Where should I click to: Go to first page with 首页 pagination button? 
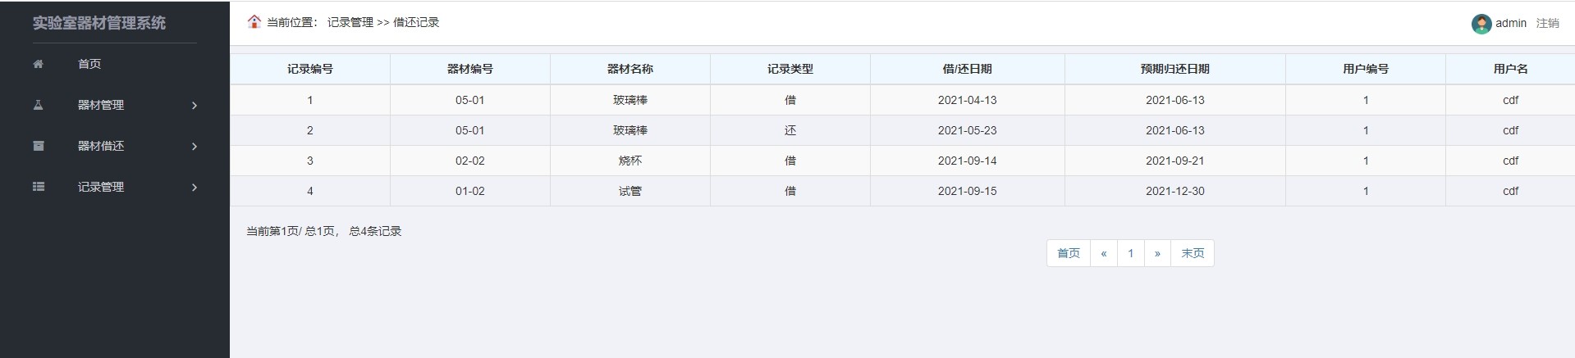click(1068, 253)
